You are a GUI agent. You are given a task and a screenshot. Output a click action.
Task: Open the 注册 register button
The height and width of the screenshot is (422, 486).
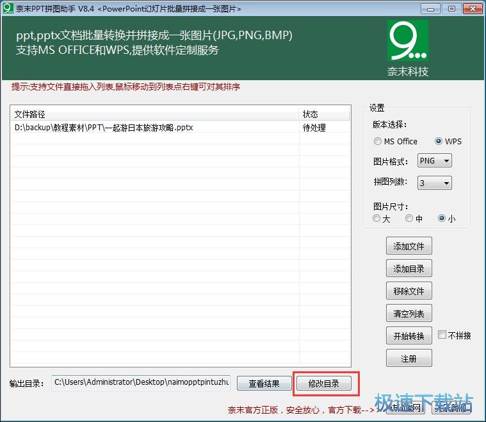pyautogui.click(x=409, y=359)
